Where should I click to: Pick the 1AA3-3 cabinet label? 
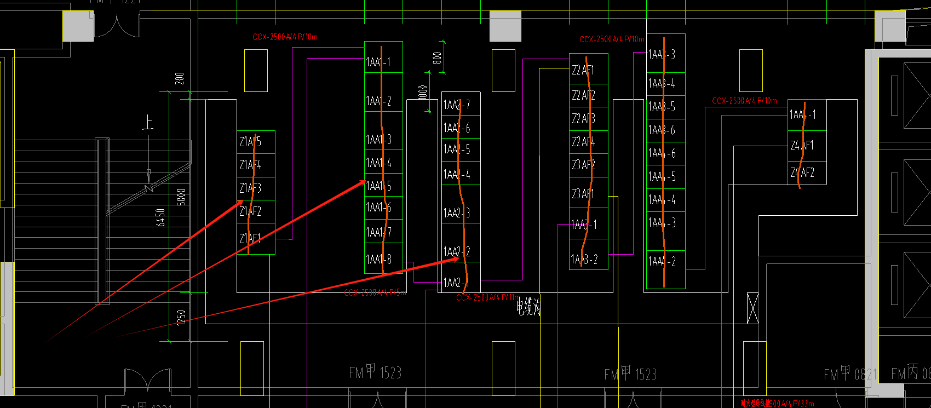point(662,55)
